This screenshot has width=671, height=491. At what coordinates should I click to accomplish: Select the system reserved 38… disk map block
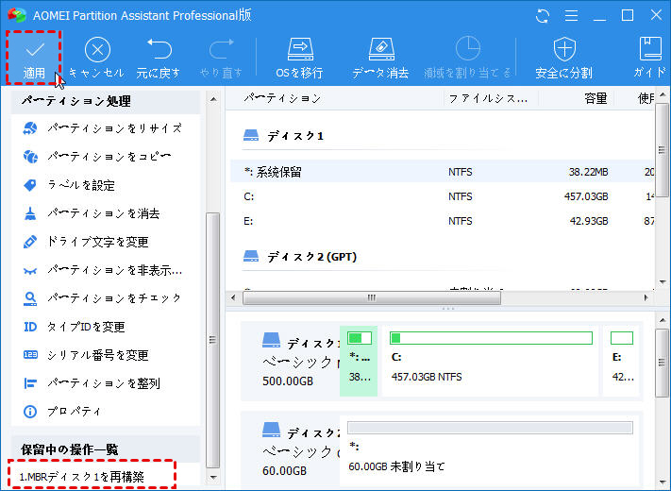click(359, 361)
